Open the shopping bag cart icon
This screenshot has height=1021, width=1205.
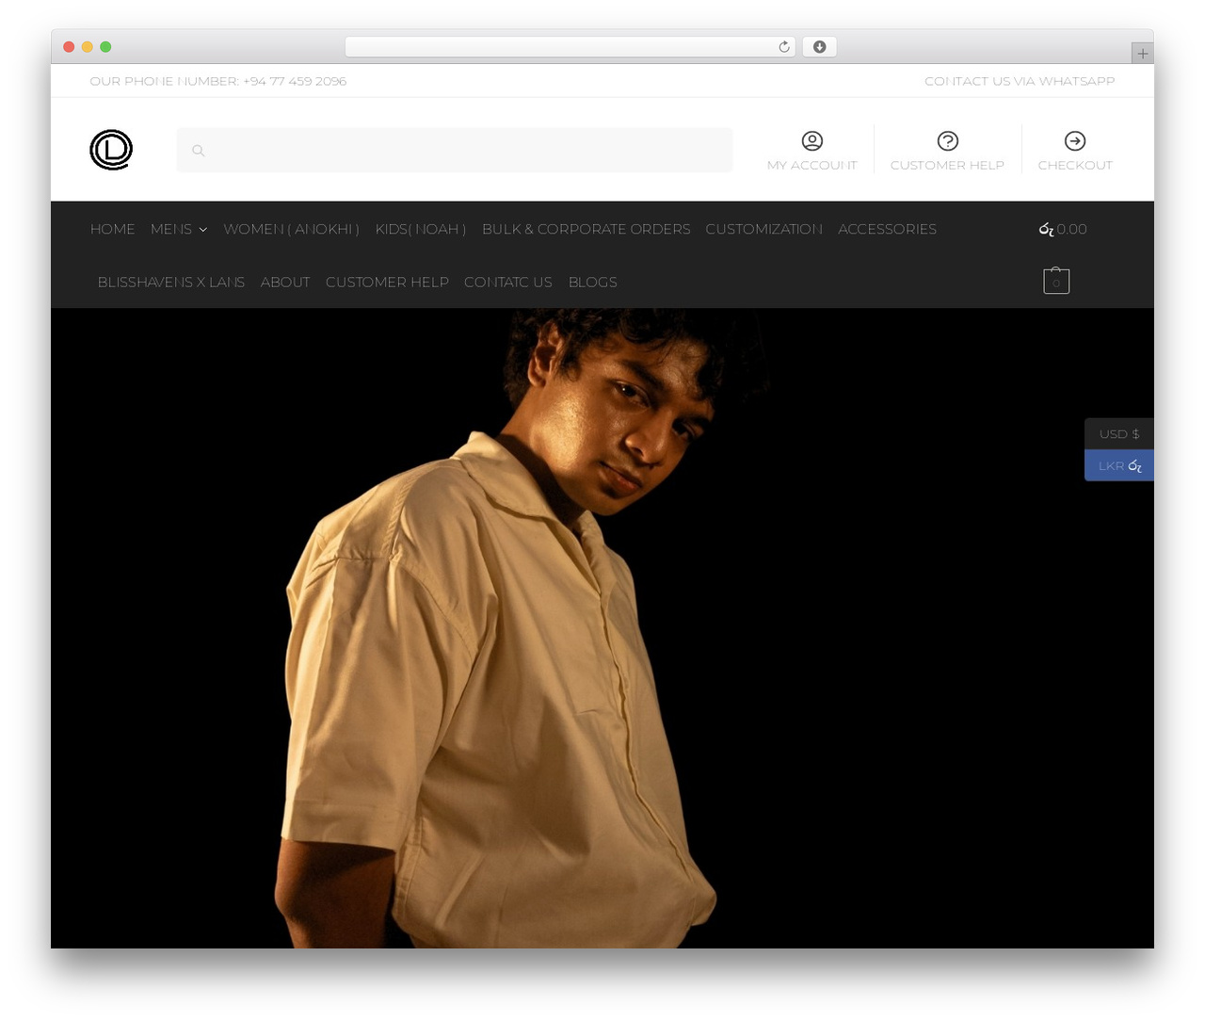click(1056, 281)
